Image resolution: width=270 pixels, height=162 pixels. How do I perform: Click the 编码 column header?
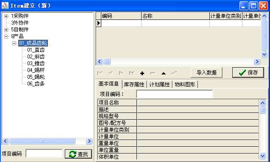point(121,16)
